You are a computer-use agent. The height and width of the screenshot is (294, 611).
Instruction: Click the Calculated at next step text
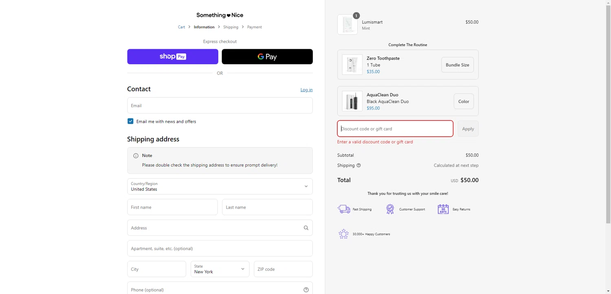456,166
